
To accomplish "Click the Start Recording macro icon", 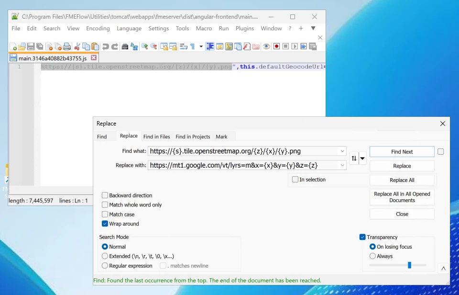I will (276, 46).
